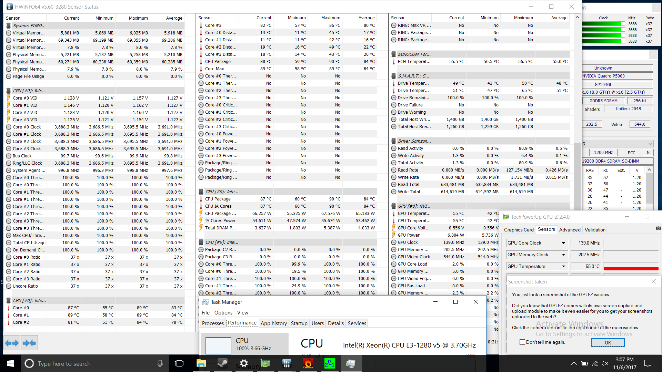The image size is (662, 372).
Task: Open the Startup tab in Task Manager
Action: coord(299,323)
